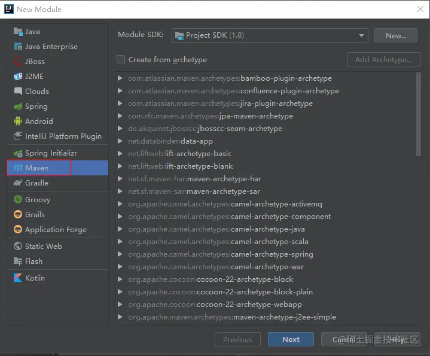The image size is (430, 356).
Task: Expand the jpa-maven-archetype node
Action: click(120, 116)
